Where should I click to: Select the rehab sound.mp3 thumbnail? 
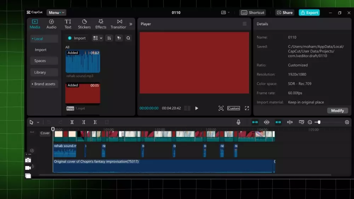[x=82, y=62]
